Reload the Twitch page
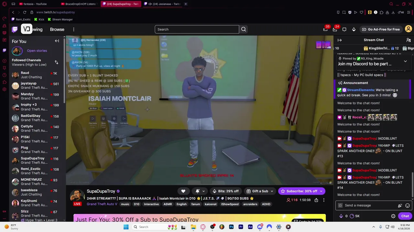 point(25,12)
